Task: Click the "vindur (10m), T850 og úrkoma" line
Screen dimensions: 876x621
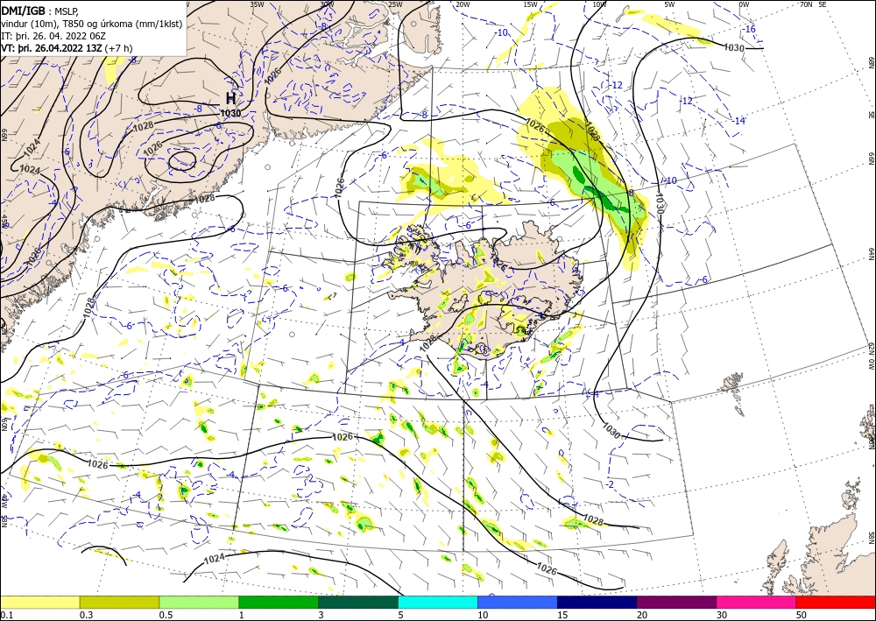Action: [x=92, y=23]
